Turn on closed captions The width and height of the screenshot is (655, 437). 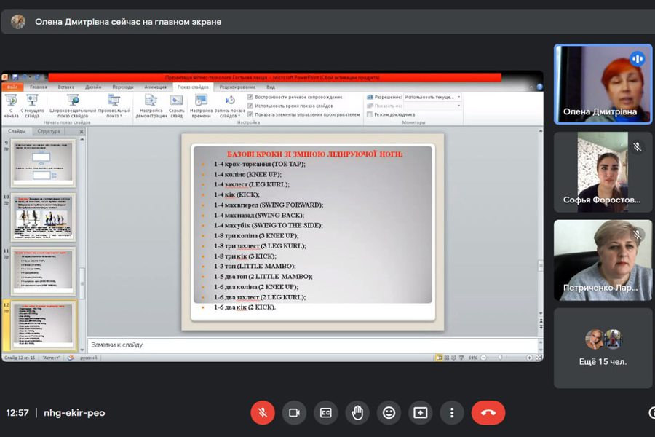(326, 413)
